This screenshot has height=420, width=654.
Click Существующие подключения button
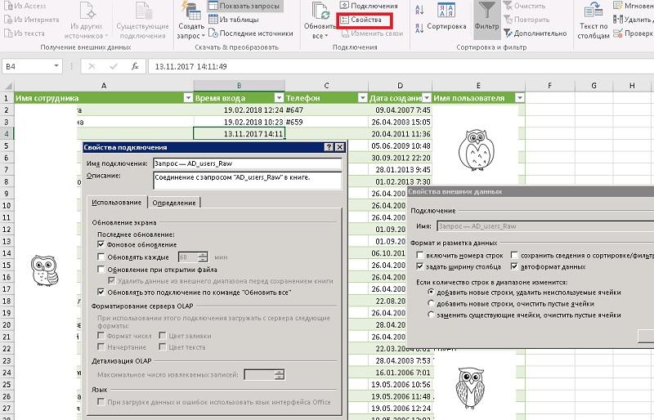pyautogui.click(x=142, y=21)
